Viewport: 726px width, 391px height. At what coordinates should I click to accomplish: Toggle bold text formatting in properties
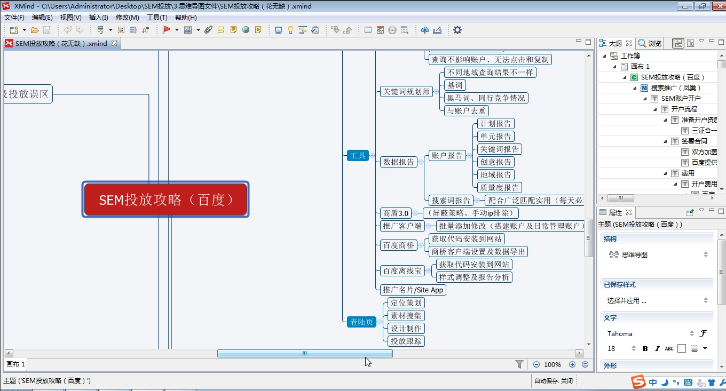tap(645, 348)
